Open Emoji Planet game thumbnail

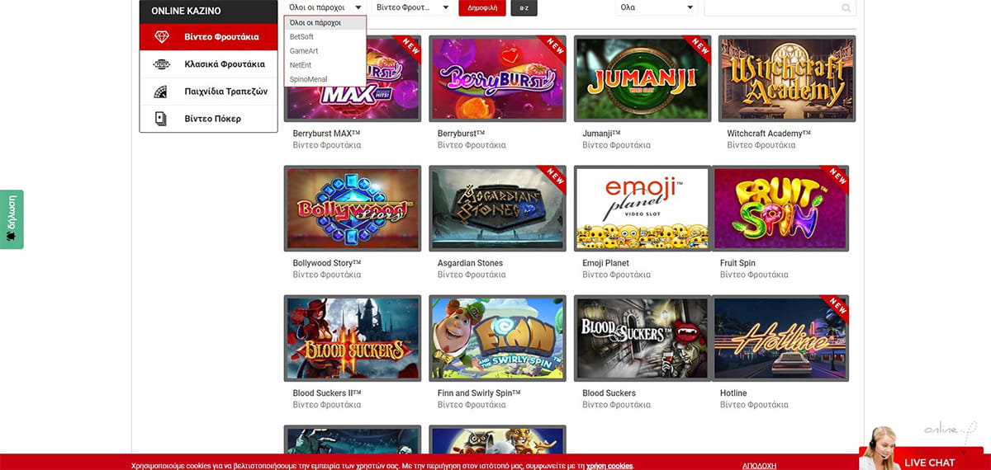642,209
